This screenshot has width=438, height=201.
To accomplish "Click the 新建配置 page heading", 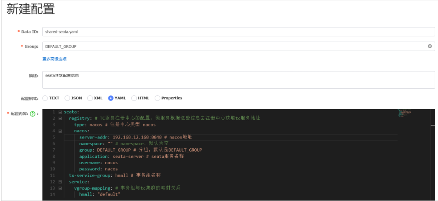I will coord(31,9).
